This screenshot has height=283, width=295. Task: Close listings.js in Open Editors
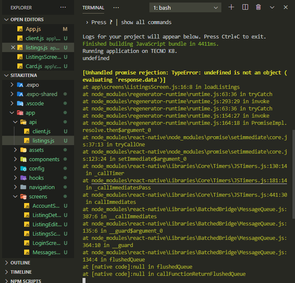[x=13, y=48]
